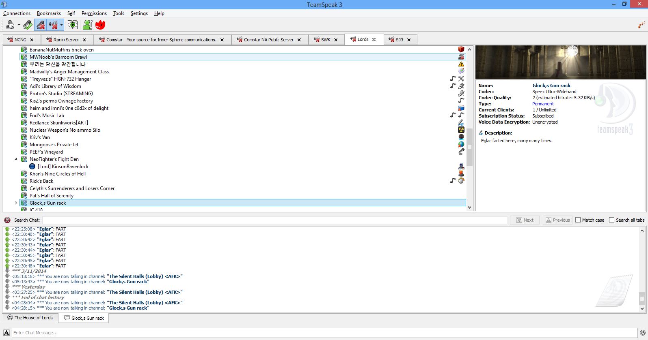The image size is (648, 340).
Task: Click speech bubble icon on Madwilly's row
Action: click(x=461, y=71)
